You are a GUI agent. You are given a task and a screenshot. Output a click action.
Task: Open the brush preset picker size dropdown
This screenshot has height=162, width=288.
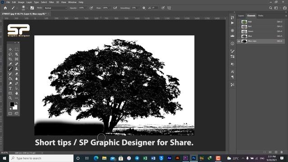pos(27,8)
